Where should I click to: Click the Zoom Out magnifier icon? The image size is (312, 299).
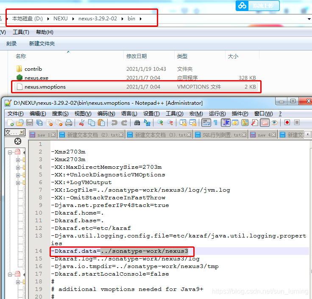[170, 123]
